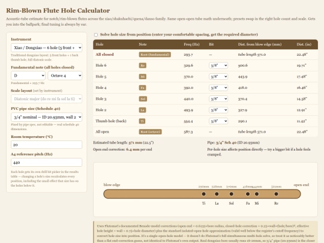The width and height of the screenshot is (324, 243).
Task: Open Hole 5 drill bit dropdown
Action: tap(218, 77)
